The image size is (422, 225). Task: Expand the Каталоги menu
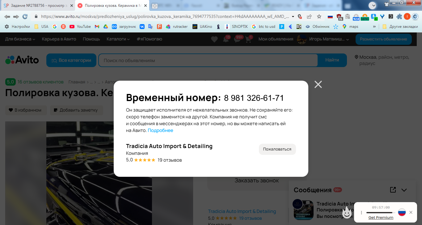[x=118, y=39]
